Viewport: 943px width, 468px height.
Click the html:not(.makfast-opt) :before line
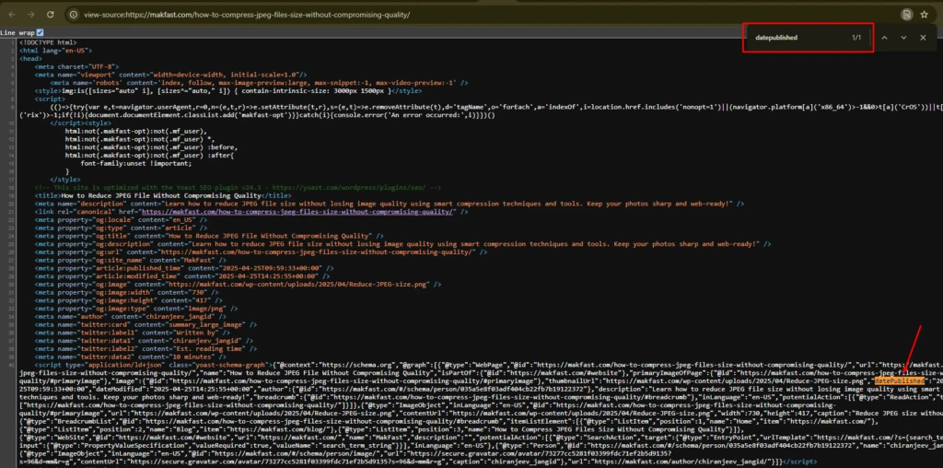coord(152,147)
